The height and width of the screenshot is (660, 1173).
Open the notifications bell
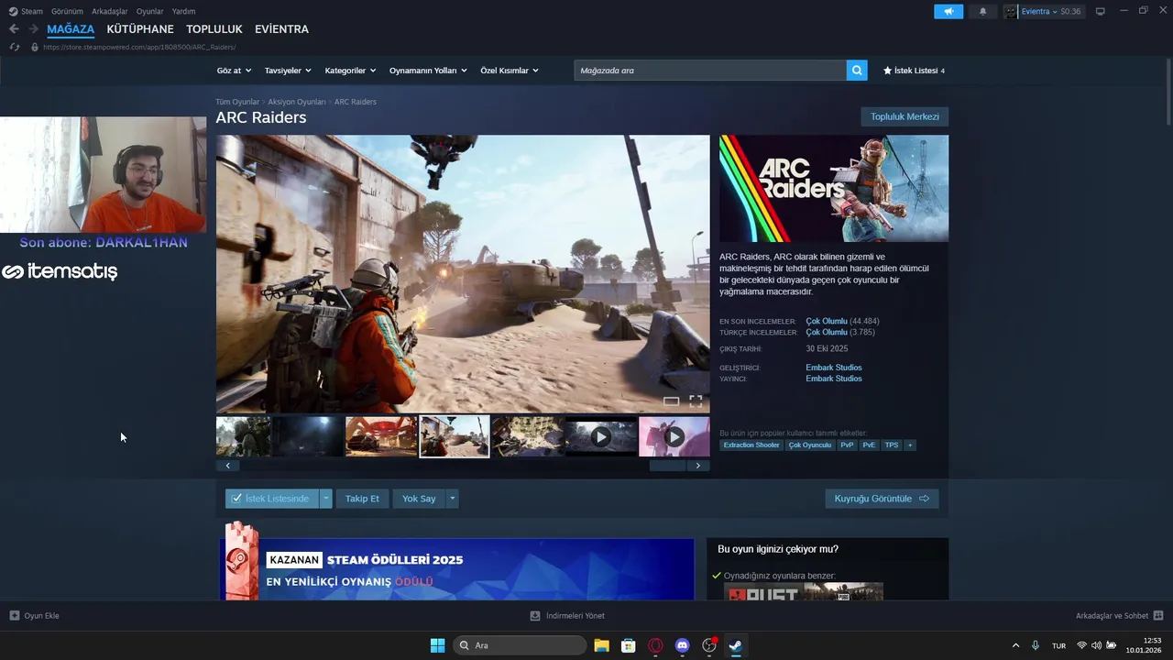[x=983, y=11]
